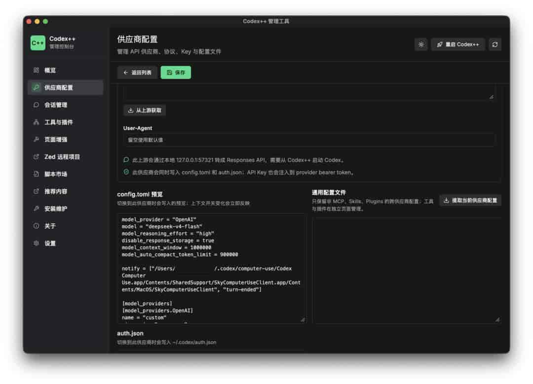Viewport: 533px width, 384px height.
Task: Click inside the config.toml preview text area
Action: click(212, 268)
